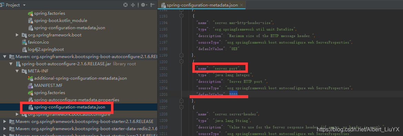Click the fold end marker at line 1199

(x=181, y=55)
